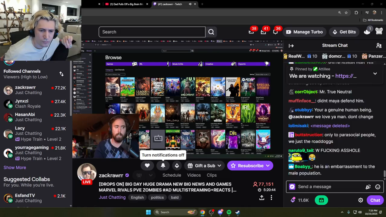Open chat settings gear icon

(x=360, y=200)
